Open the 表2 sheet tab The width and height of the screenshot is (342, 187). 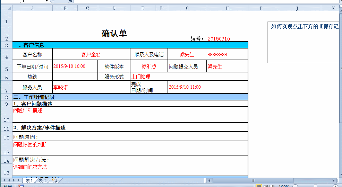click(x=42, y=180)
